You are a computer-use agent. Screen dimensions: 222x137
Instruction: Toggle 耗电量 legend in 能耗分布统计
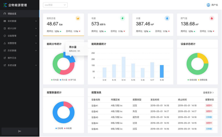pyautogui.click(x=55, y=80)
